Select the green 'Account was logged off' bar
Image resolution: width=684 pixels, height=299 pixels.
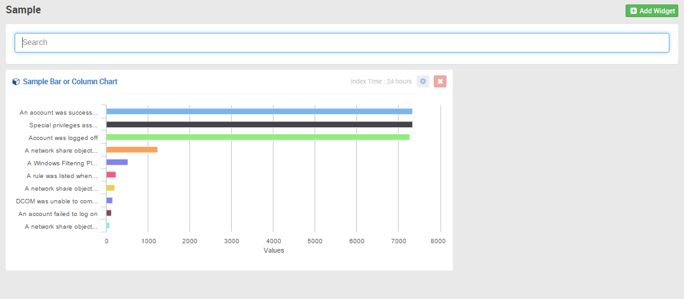258,137
